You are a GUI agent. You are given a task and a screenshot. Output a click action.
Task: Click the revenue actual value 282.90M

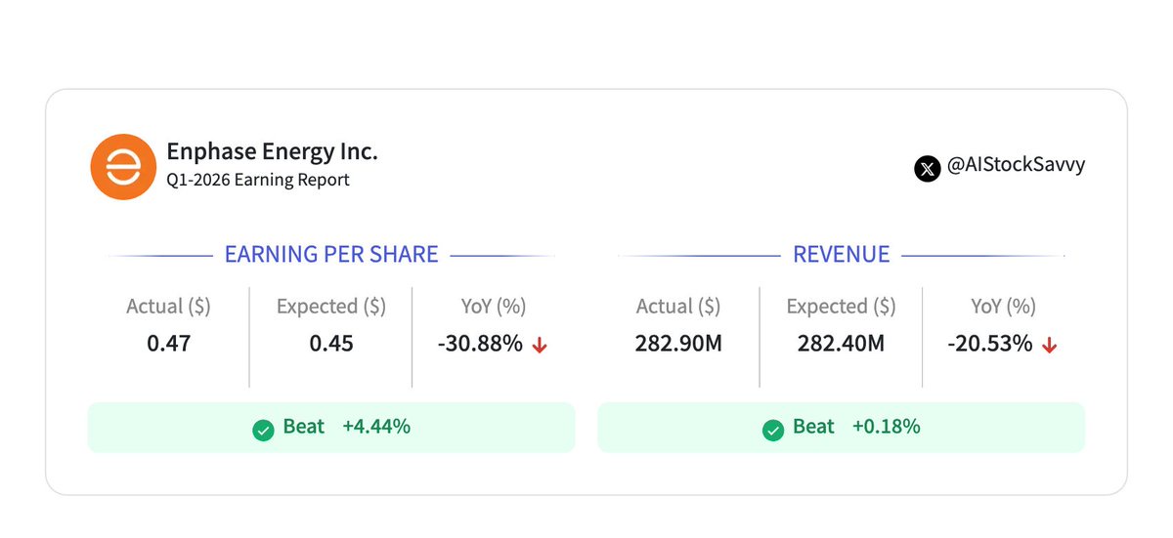click(x=678, y=344)
